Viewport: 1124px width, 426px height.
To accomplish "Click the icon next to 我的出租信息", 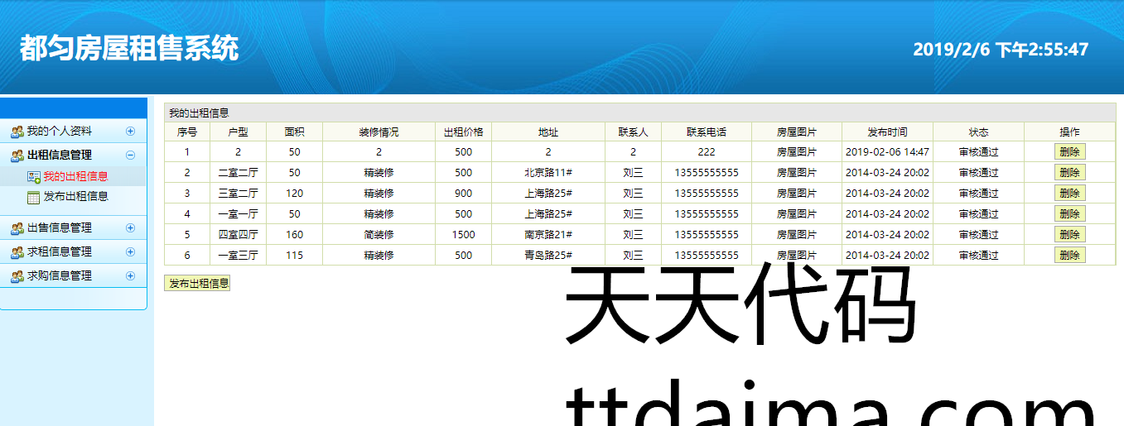I will pyautogui.click(x=33, y=177).
